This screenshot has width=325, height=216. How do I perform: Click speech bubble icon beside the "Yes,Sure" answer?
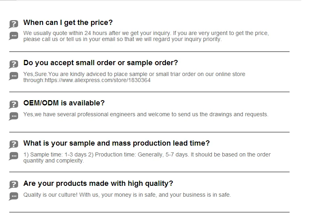coord(14,76)
